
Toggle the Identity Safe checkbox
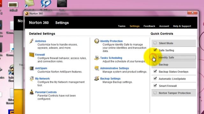coord(155,57)
